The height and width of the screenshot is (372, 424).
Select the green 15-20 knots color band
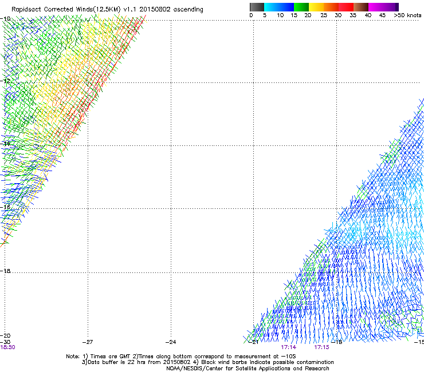point(301,7)
